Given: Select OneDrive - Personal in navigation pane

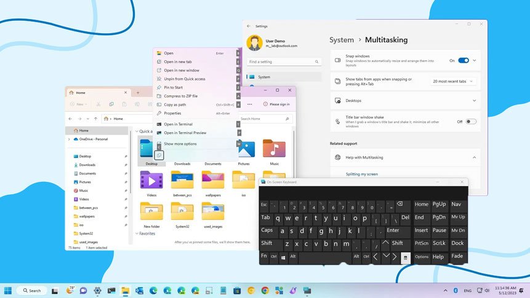Looking at the screenshot, I should pyautogui.click(x=93, y=139).
